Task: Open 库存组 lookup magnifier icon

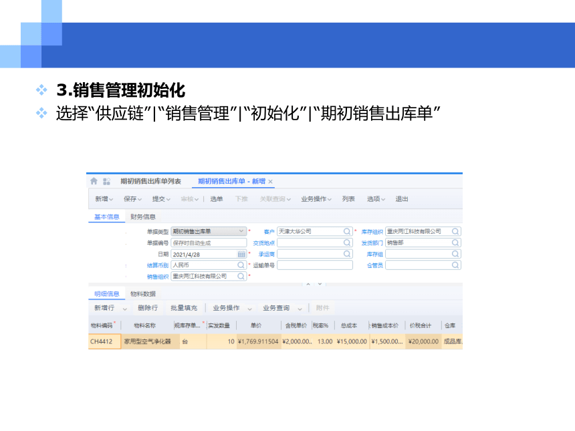Action: click(455, 254)
